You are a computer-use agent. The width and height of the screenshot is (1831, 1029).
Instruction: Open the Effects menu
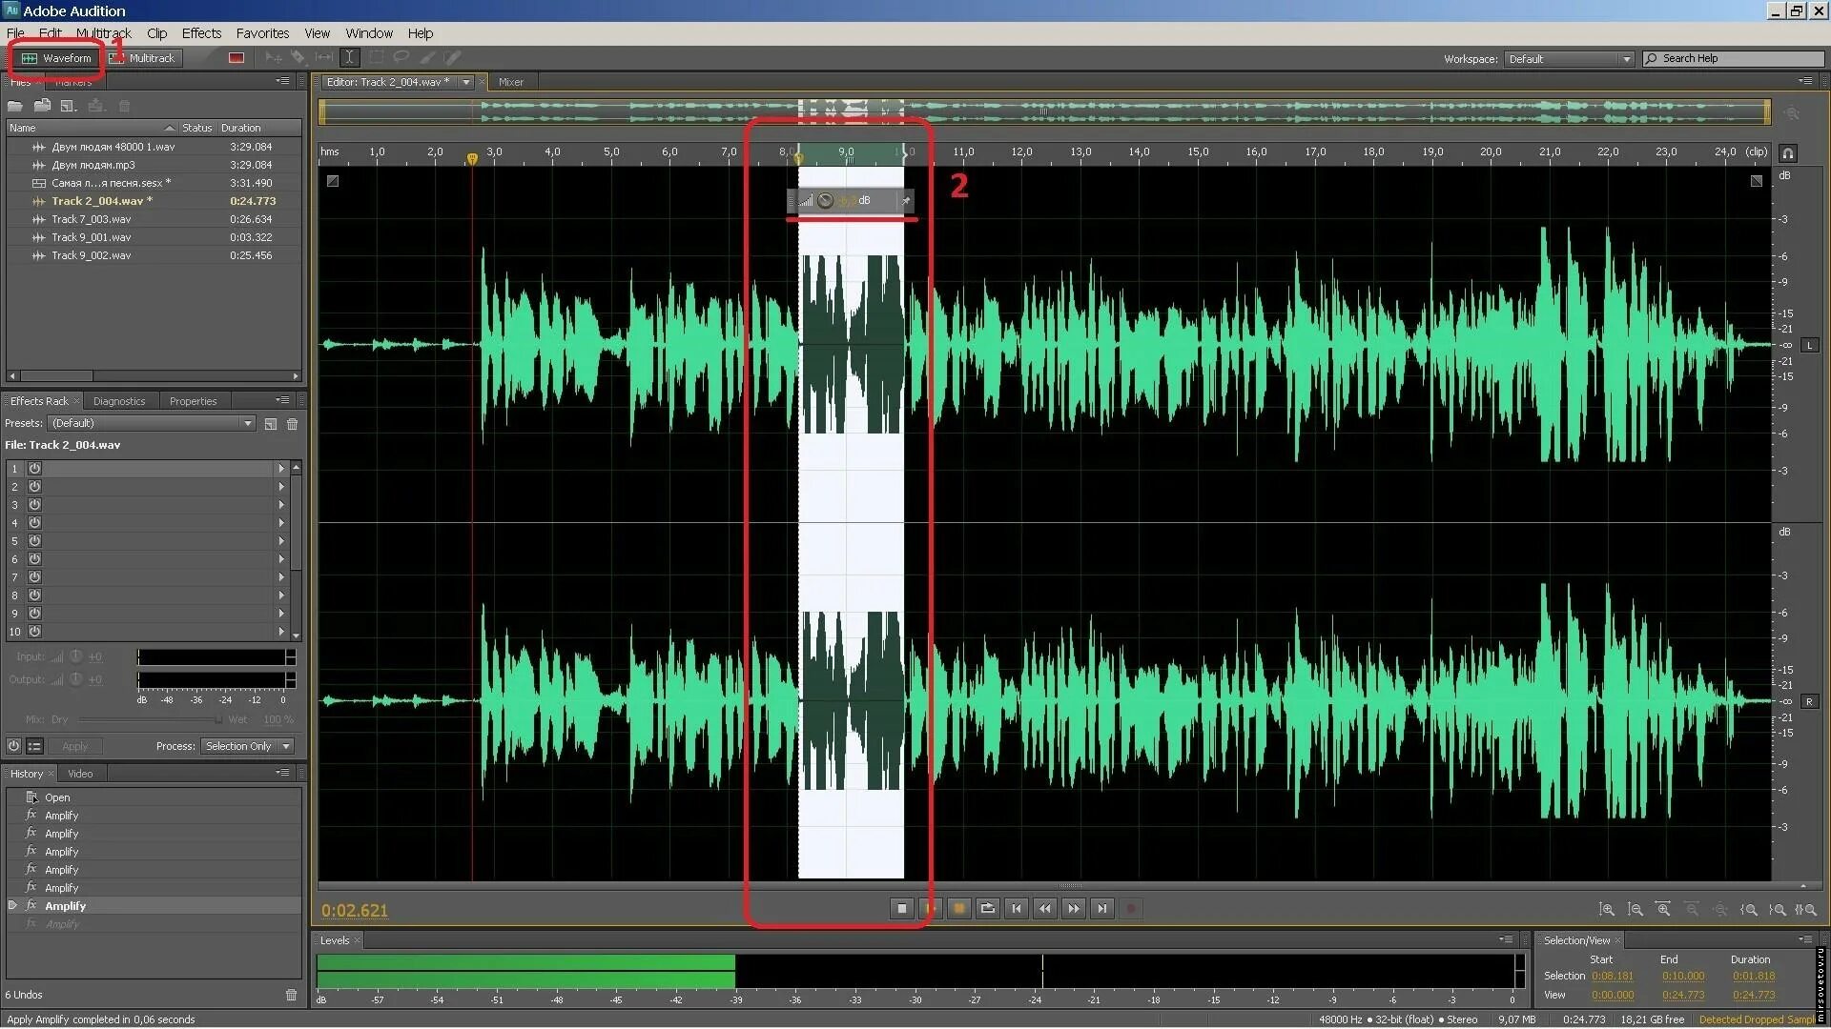tap(201, 33)
